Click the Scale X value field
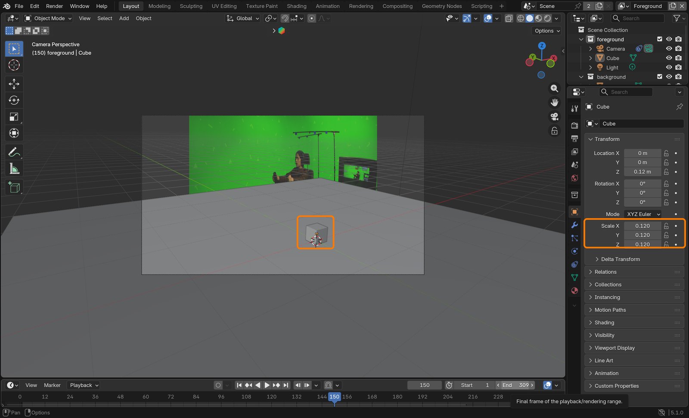 point(642,226)
